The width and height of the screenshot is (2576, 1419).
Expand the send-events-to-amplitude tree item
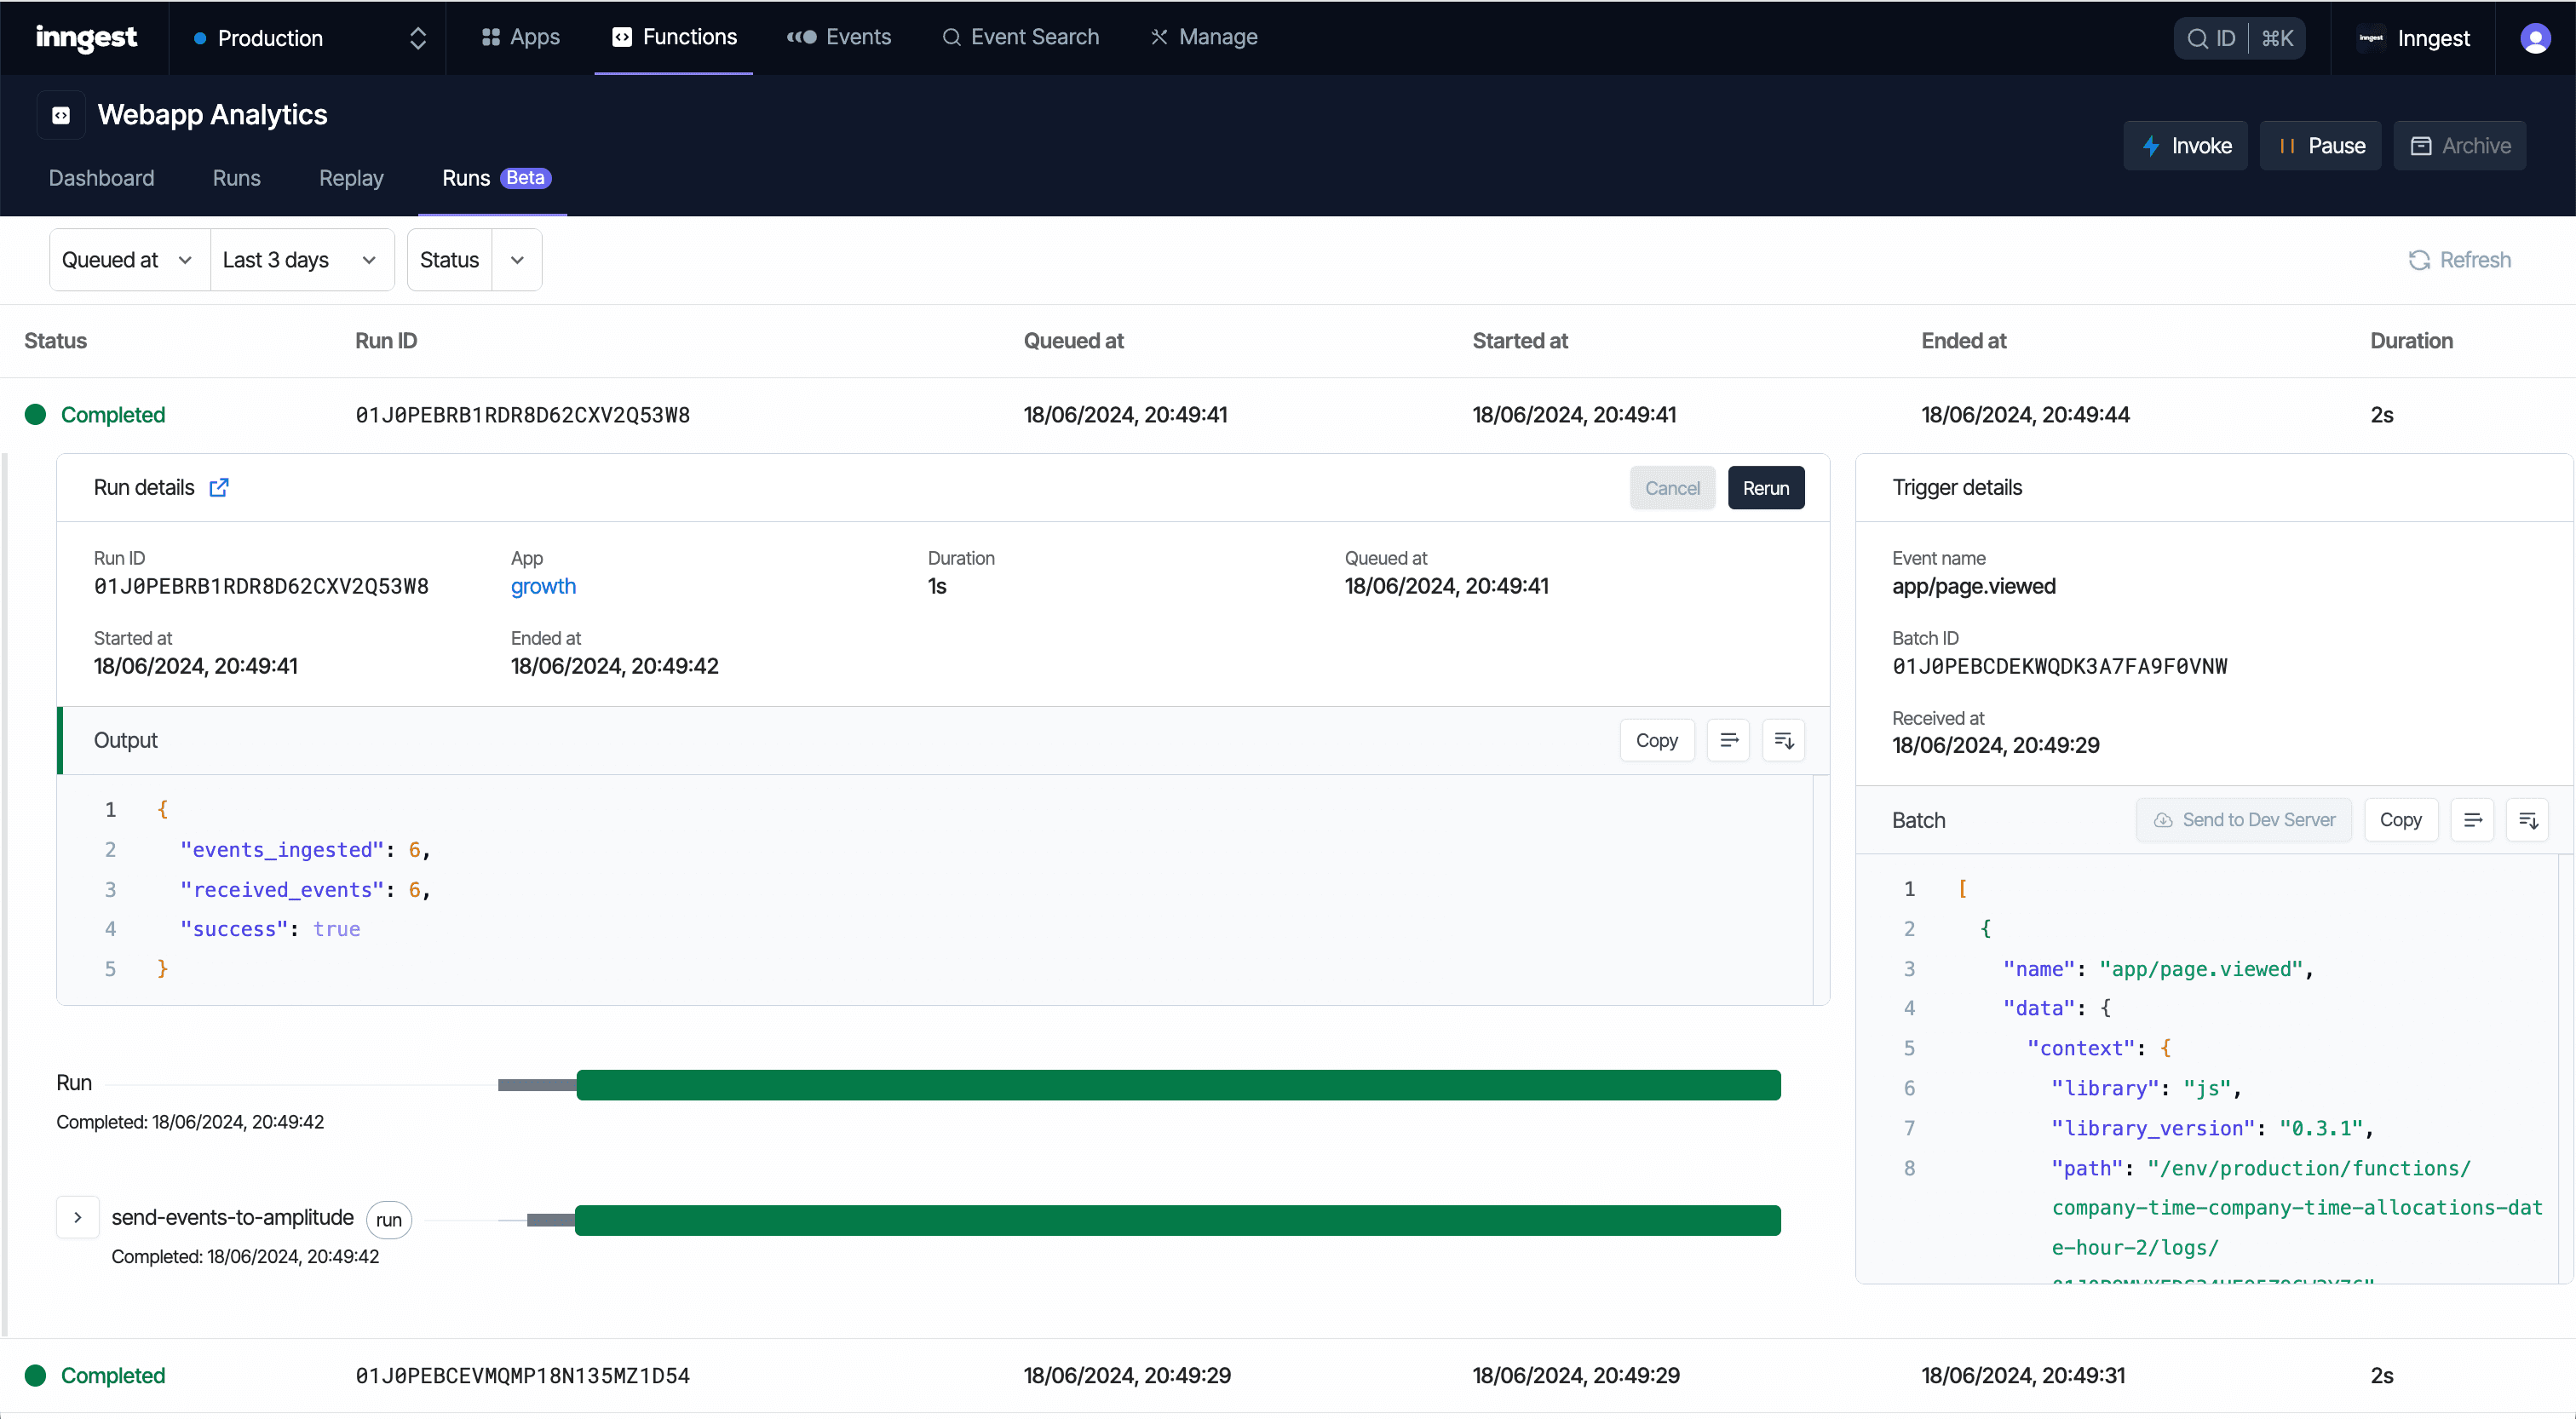click(77, 1218)
